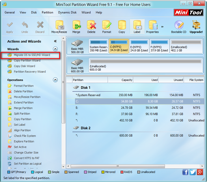Image resolution: width=207 pixels, height=182 pixels.
Task: Click the Partition column header
Action: coord(90,80)
